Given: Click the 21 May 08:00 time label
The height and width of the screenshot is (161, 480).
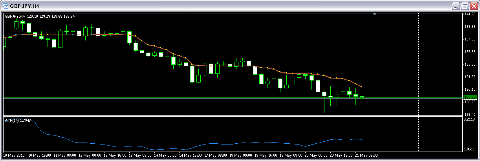Looking at the screenshot, I should [x=366, y=156].
